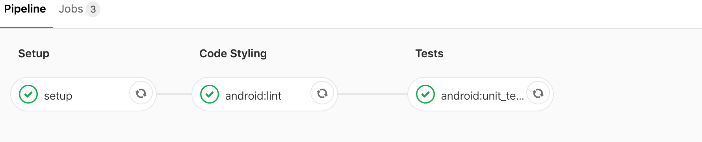Click the setup job passed checkmark icon
Viewport: 702px width, 142px height.
click(x=28, y=94)
